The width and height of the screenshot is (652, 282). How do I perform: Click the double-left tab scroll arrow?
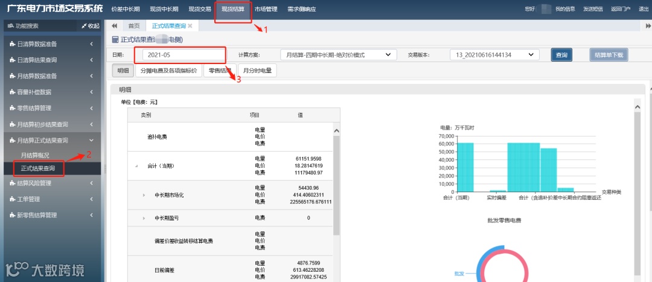click(x=114, y=26)
